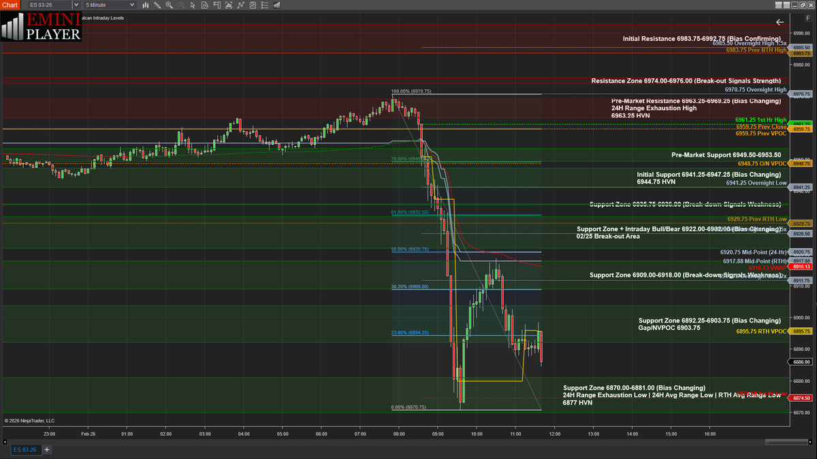Click the 38.20% (6909.00) Fibonacci label

[x=410, y=286]
